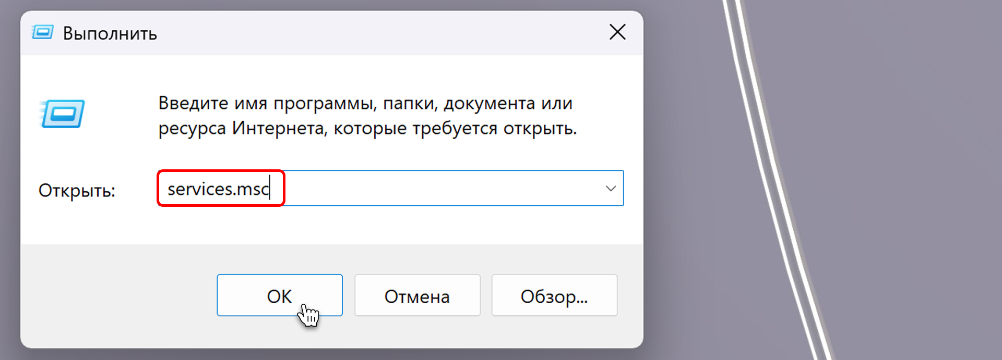Click the description line starting with Введите
This screenshot has height=360, width=1002.
tap(365, 103)
